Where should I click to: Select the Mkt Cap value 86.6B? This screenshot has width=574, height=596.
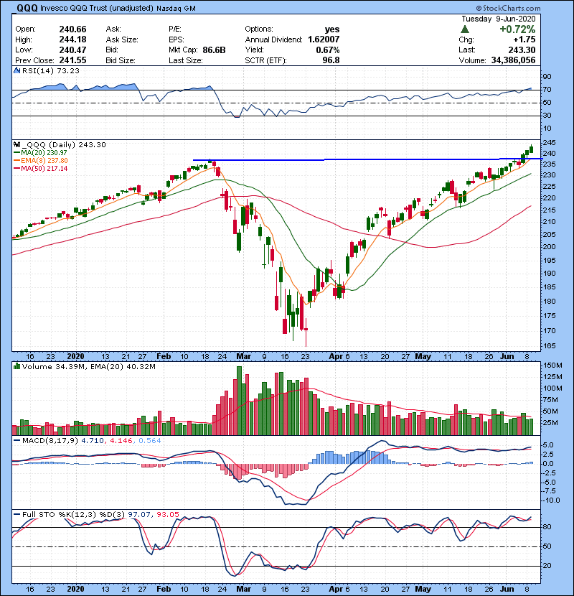pos(214,50)
